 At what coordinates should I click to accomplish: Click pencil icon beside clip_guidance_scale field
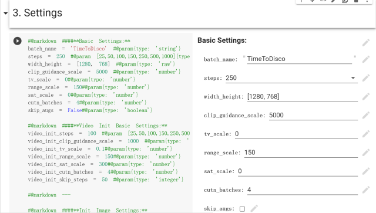[x=366, y=115]
